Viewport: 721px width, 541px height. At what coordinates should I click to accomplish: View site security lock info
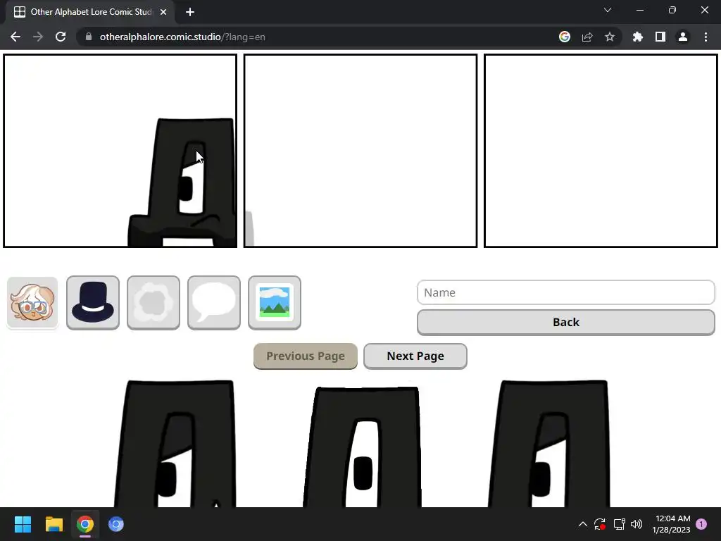point(89,37)
